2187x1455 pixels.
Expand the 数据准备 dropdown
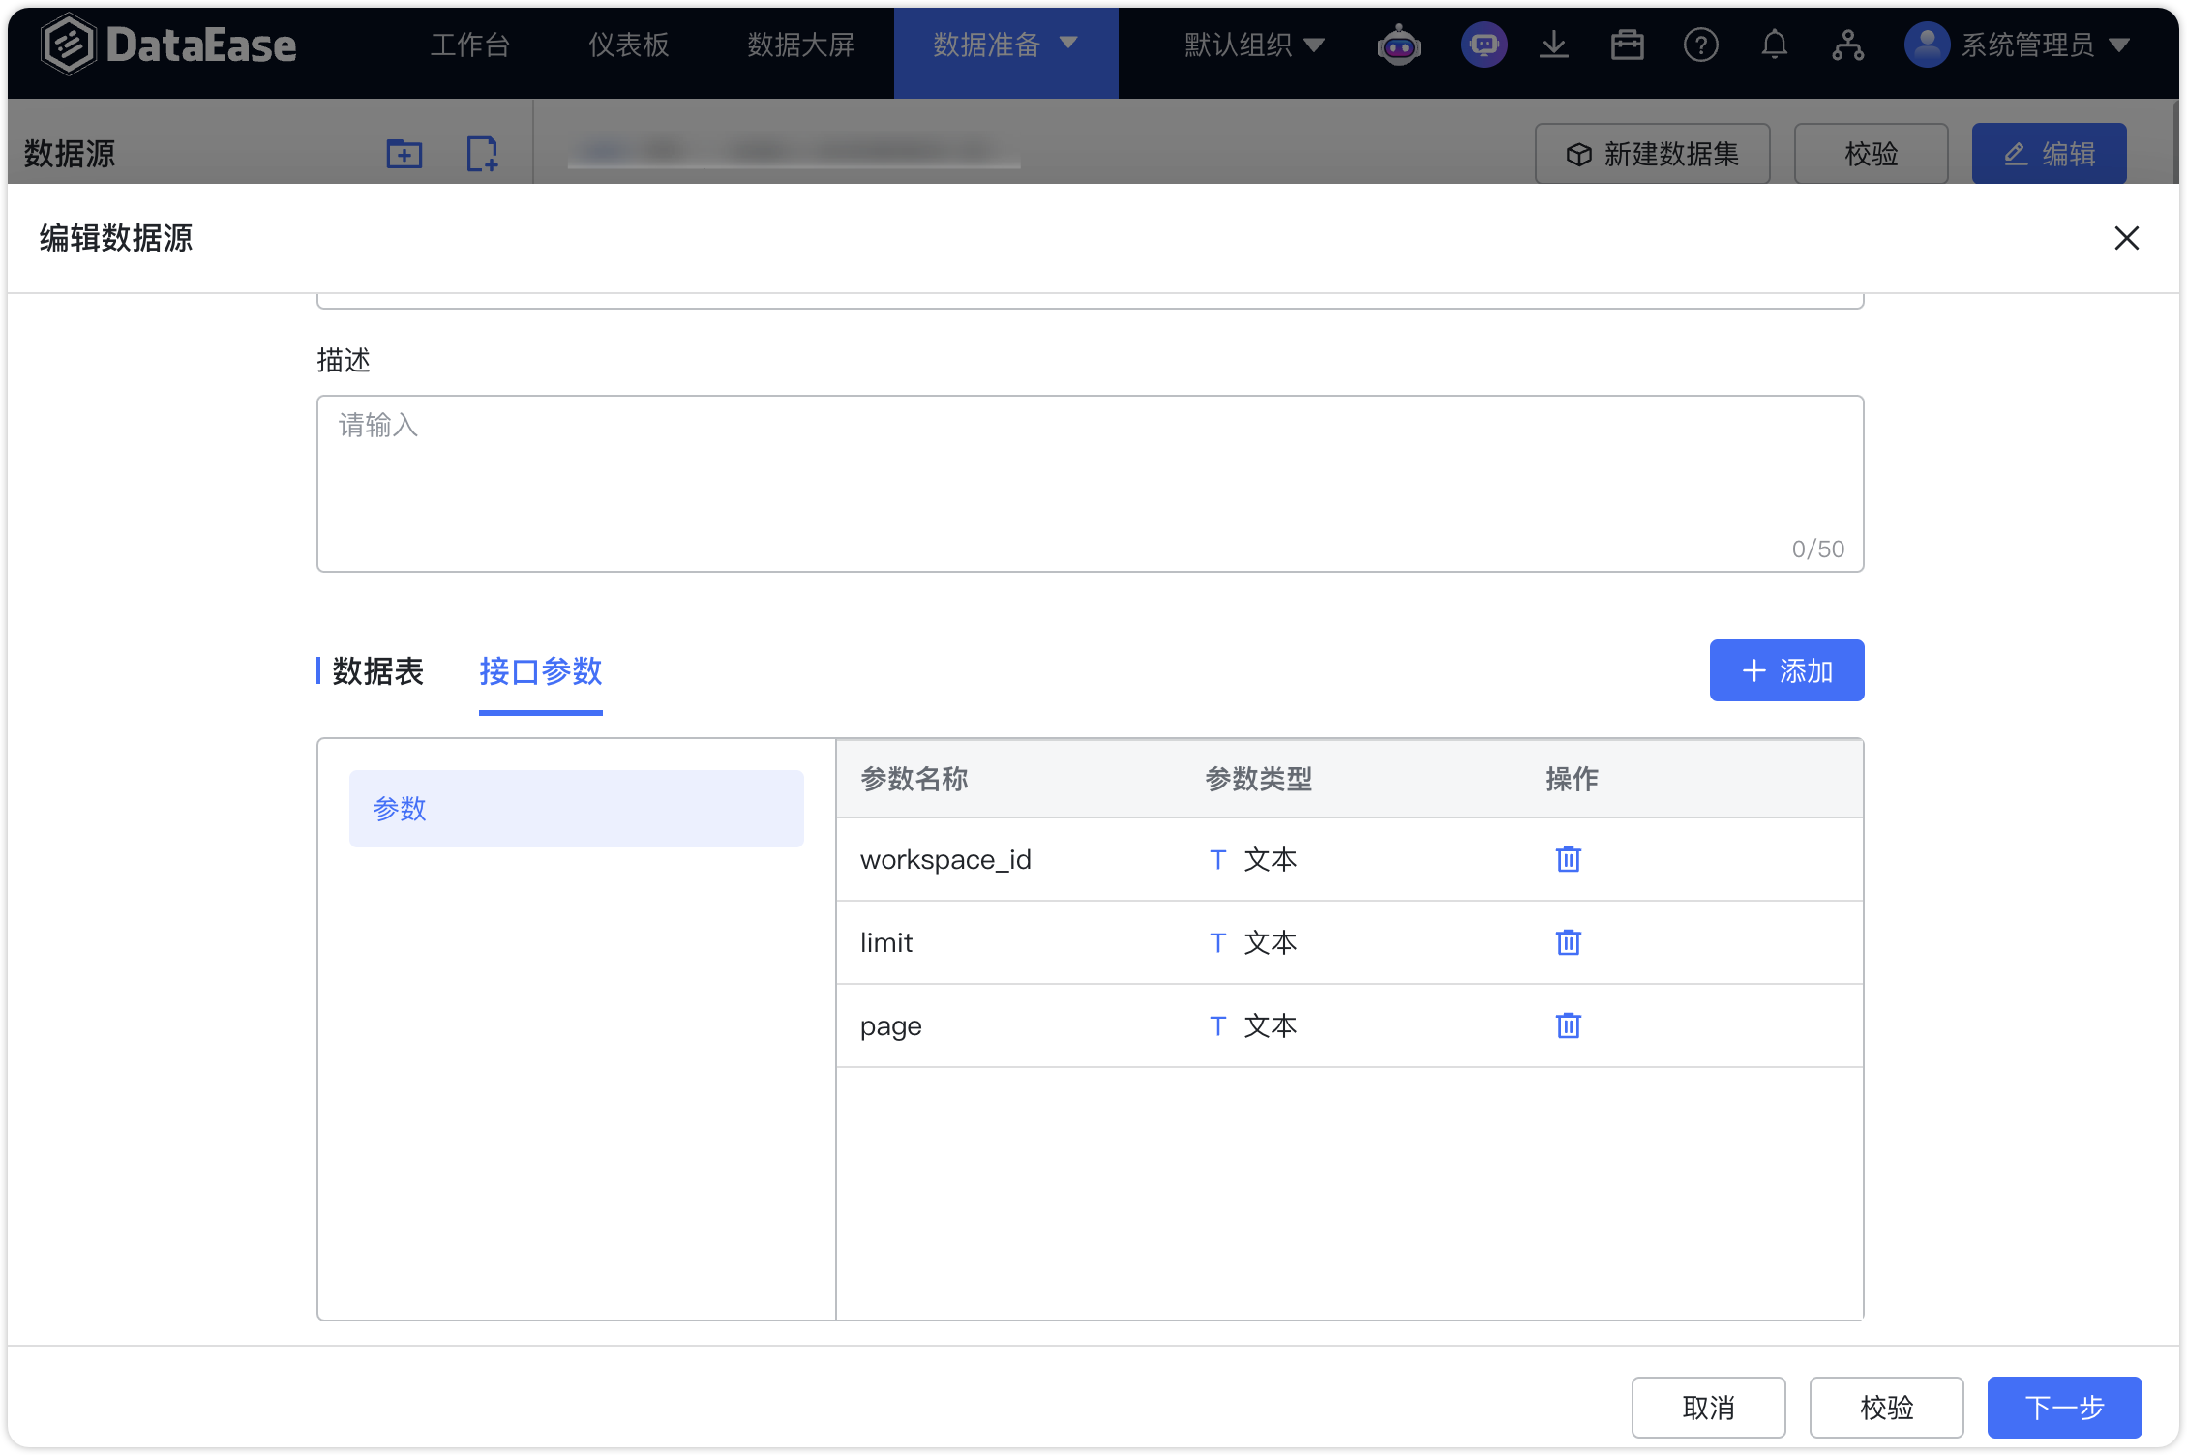coord(1004,44)
